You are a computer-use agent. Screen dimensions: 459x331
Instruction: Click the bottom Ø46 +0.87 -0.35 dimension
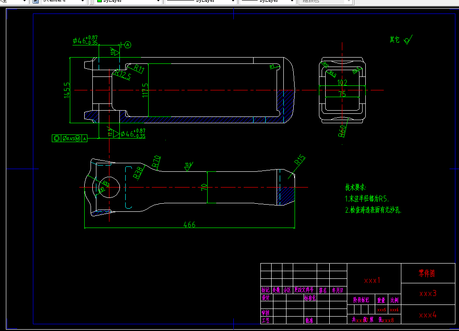133,134
